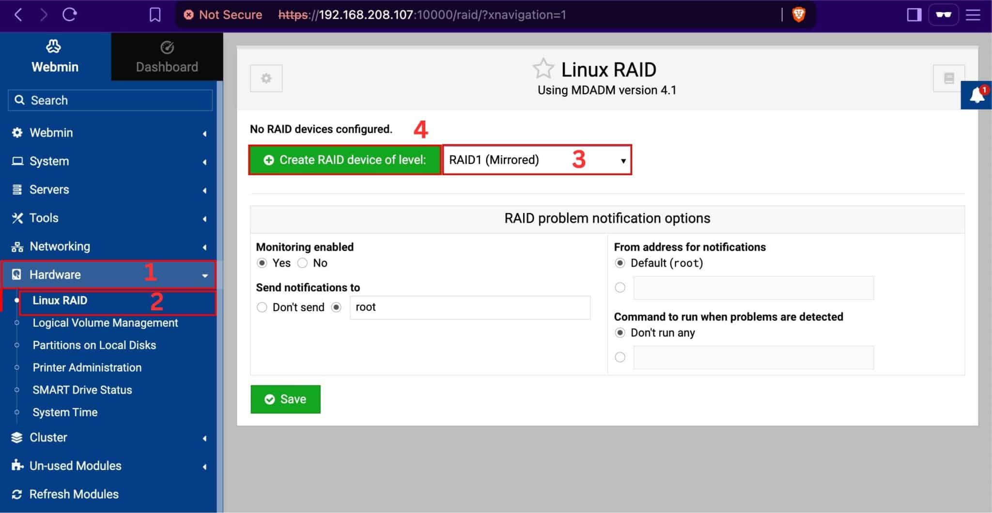Click the notification bell icon showing one alert

click(x=976, y=95)
